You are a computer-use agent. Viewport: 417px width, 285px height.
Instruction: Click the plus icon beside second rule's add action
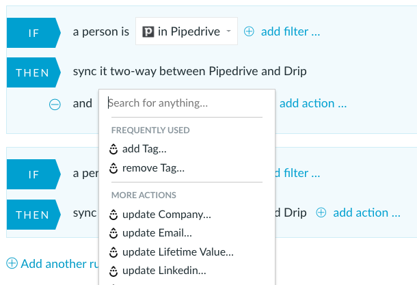pos(321,213)
